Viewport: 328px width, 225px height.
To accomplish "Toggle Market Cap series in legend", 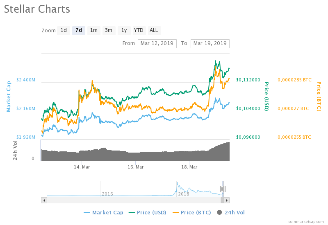I will point(103,213).
